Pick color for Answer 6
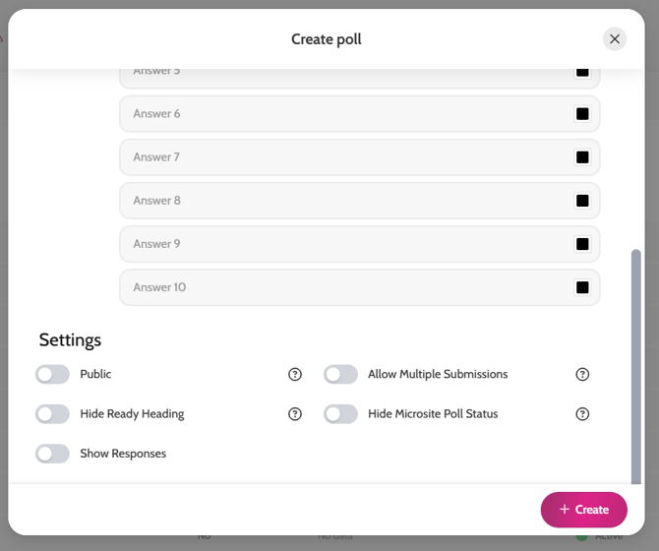 click(x=582, y=114)
